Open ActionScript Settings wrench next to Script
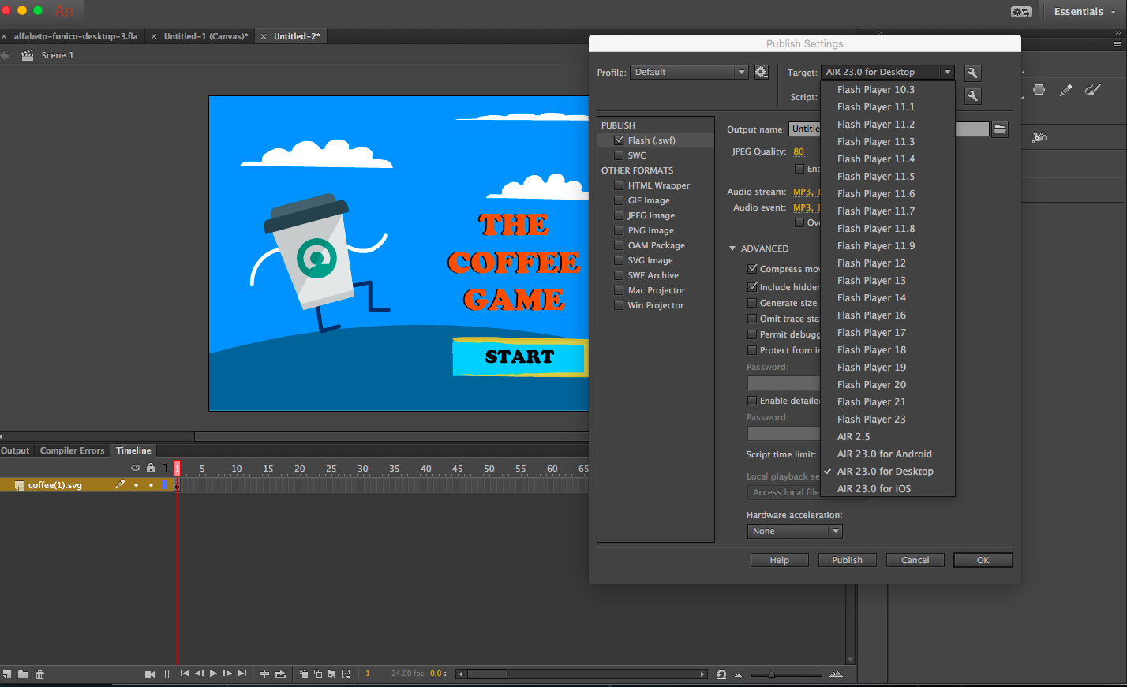Image resolution: width=1127 pixels, height=687 pixels. [x=972, y=96]
